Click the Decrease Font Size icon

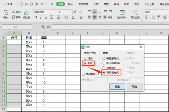pyautogui.click(x=81, y=12)
